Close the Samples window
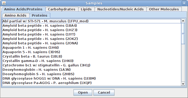 coord(184,3)
